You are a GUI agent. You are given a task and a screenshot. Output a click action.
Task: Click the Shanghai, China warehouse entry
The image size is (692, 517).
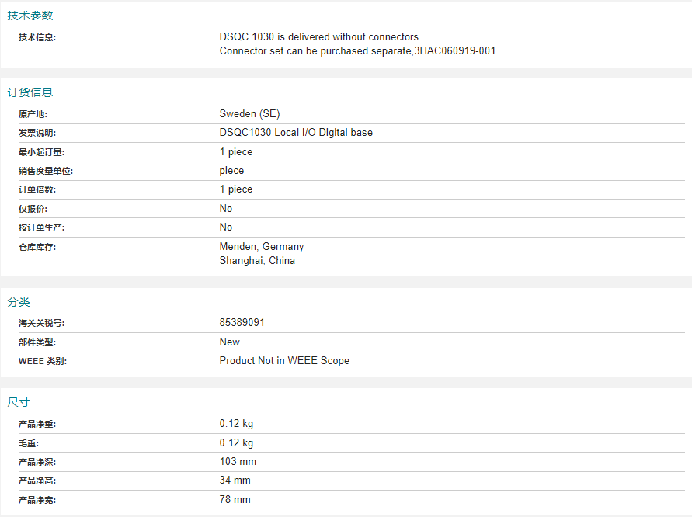(x=257, y=261)
